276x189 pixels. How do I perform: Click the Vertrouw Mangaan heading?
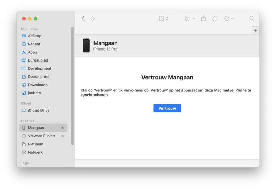point(167,77)
